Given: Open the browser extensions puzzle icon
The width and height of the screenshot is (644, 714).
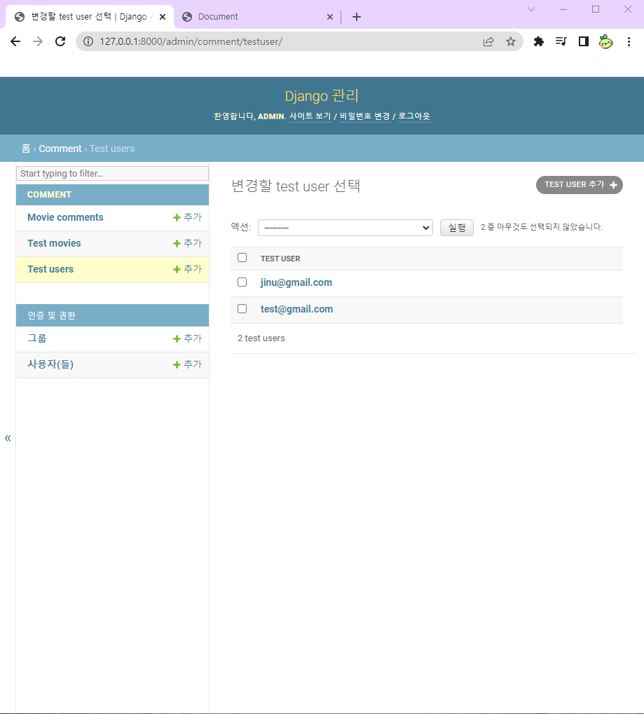Looking at the screenshot, I should pos(539,41).
